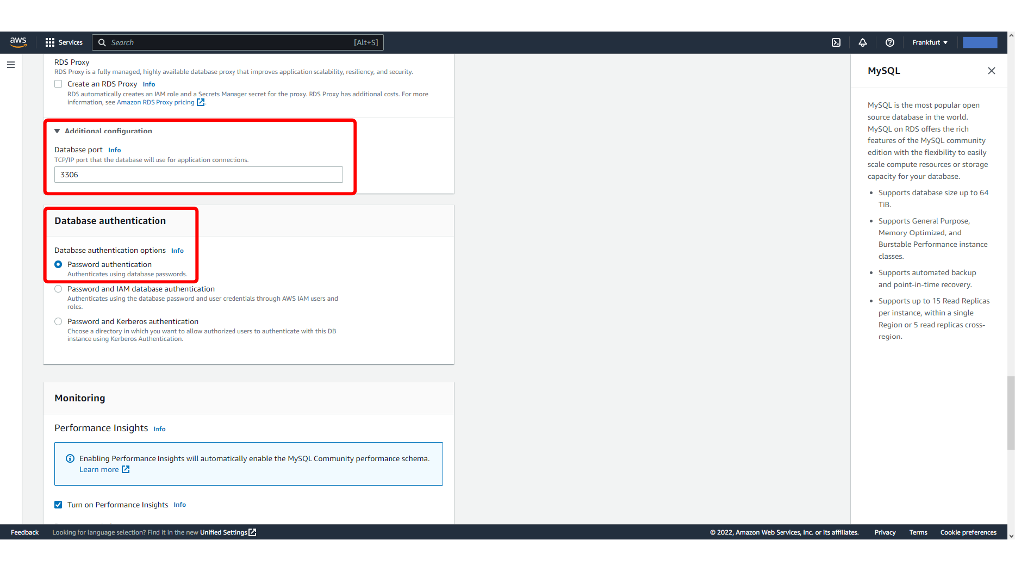Image resolution: width=1015 pixels, height=571 pixels.
Task: Open Info link for Create an RDS Proxy
Action: coord(149,84)
